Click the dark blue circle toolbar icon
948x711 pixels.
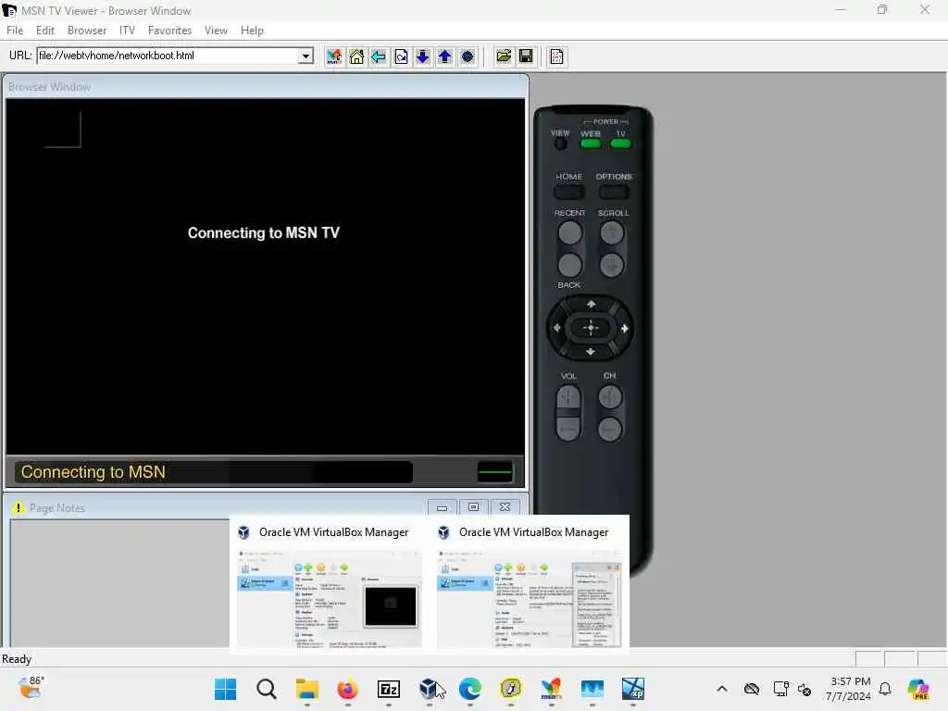[468, 56]
